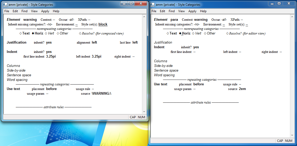Viewport: 297px width, 146px height.
Task: Toggle Resolve? for editor view
Action: click(246, 33)
